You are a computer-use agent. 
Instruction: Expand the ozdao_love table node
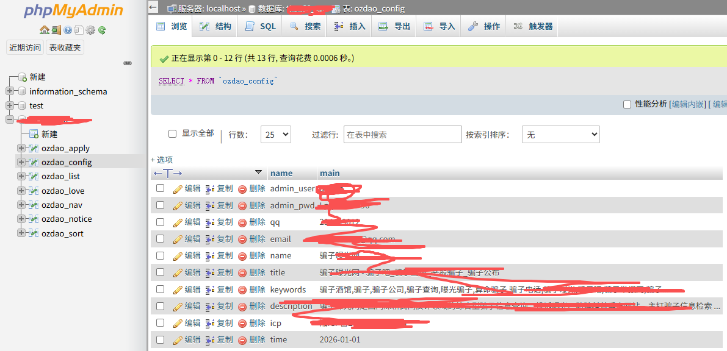tap(21, 191)
